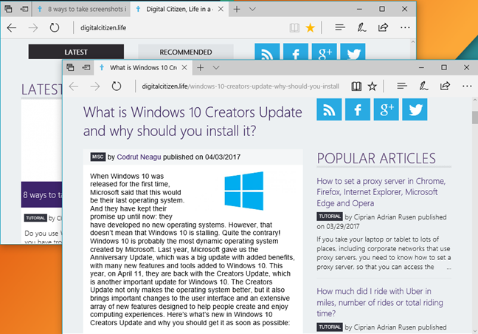478x334 pixels.
Task: Open 'How much did I ride with Uber' article
Action: coord(380,302)
